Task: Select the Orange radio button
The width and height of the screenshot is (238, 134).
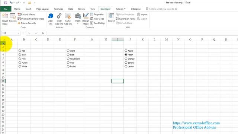Action: tap(126, 59)
